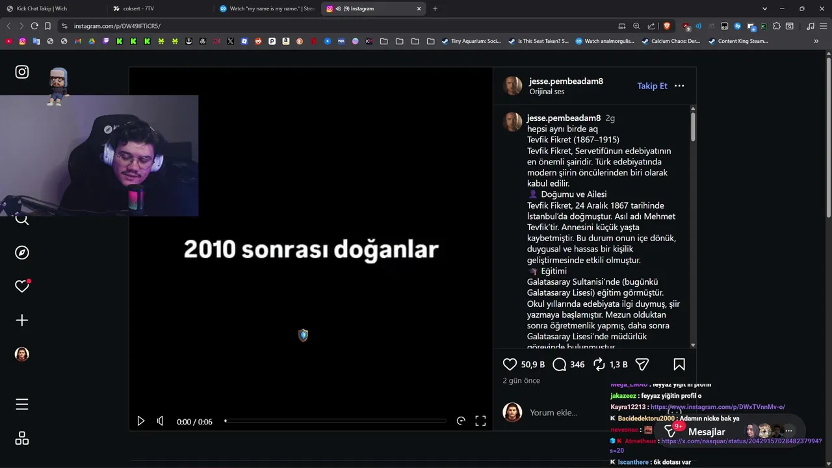Like the post with the heart icon

click(510, 365)
